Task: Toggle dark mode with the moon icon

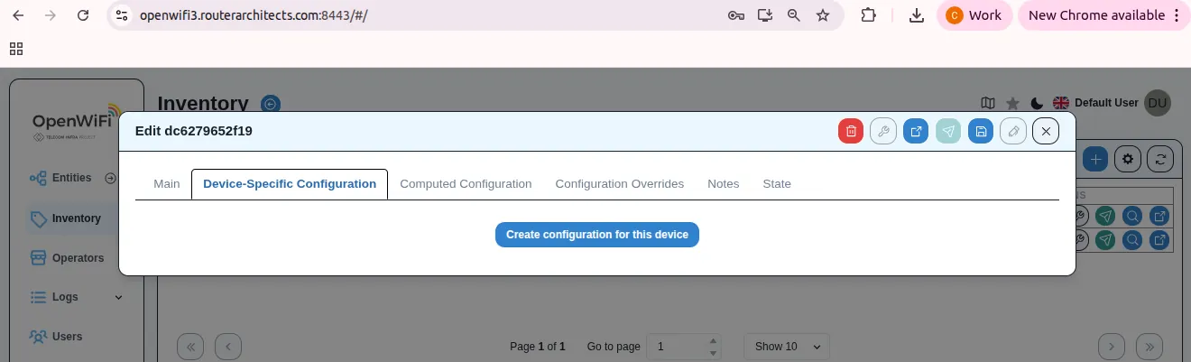Action: click(1037, 103)
